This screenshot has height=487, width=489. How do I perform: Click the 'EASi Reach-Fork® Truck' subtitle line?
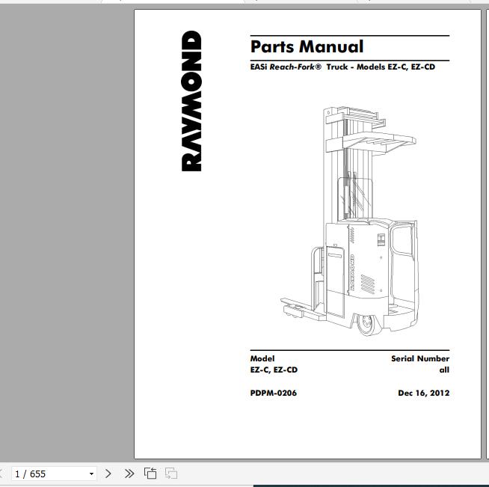(342, 67)
